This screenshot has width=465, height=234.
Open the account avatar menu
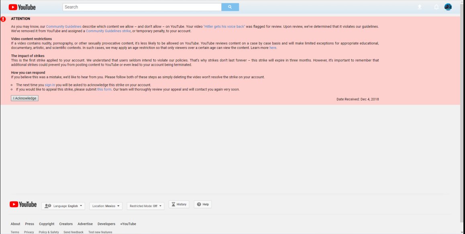click(448, 7)
